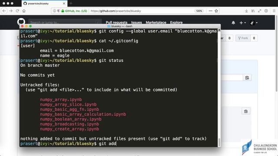This screenshot has width=278, height=156.
Task: Bookmark this page with star icon
Action: coord(216,11)
